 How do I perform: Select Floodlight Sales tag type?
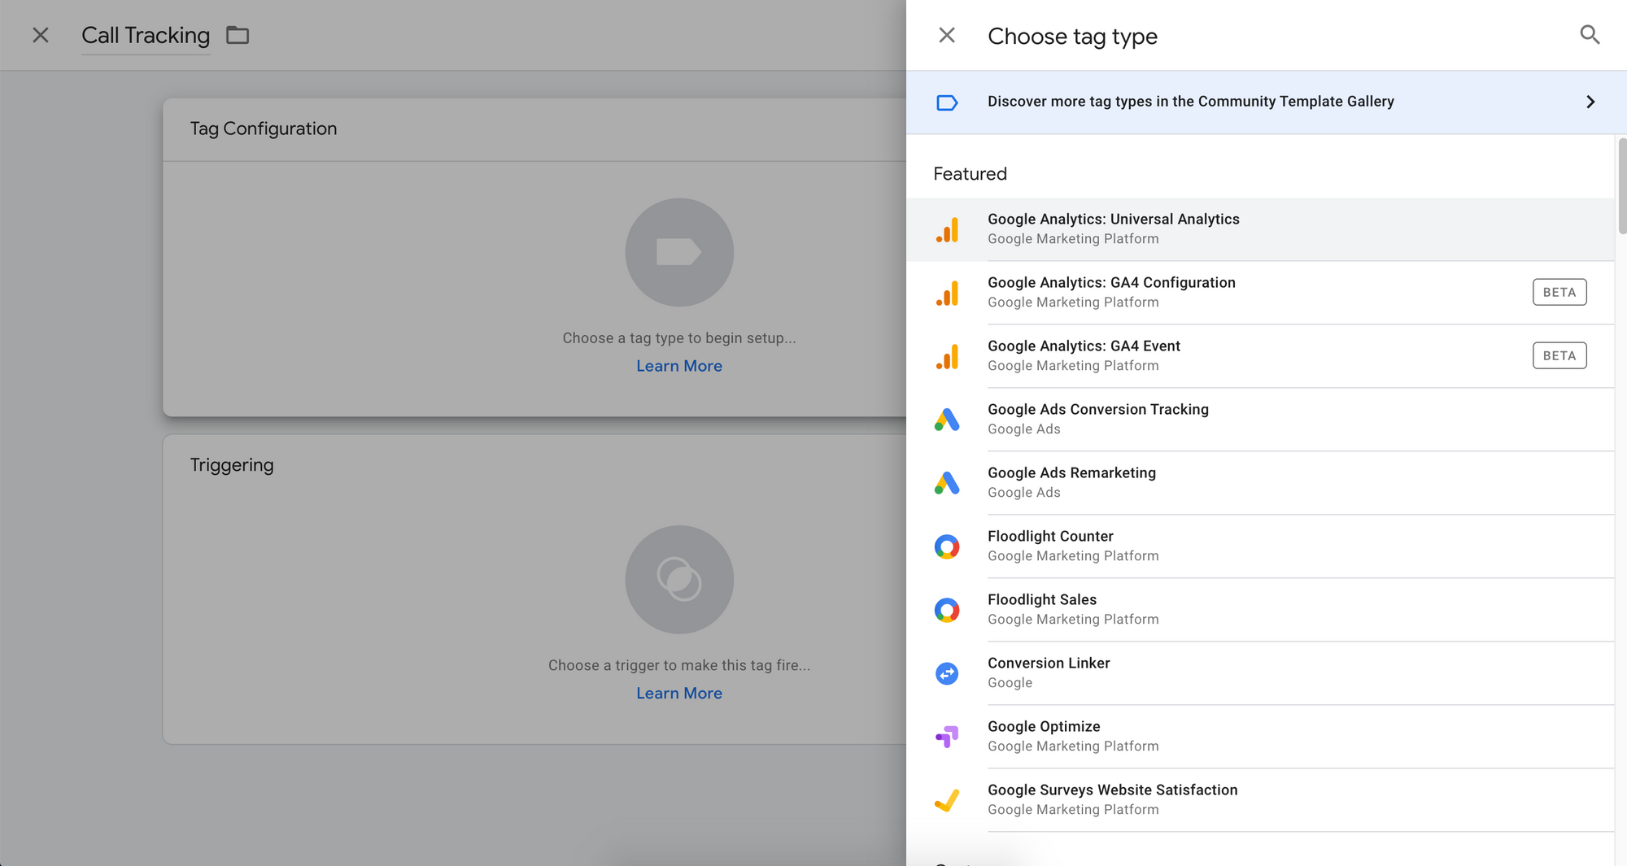[x=1260, y=610]
